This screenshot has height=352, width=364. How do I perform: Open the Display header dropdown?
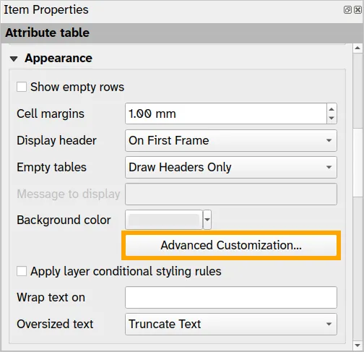[231, 140]
